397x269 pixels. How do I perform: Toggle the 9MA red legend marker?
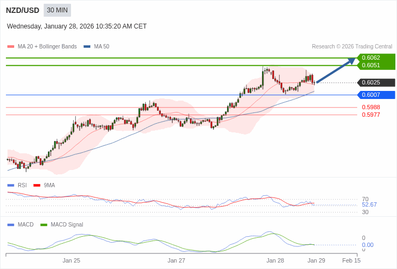[x=37, y=186]
